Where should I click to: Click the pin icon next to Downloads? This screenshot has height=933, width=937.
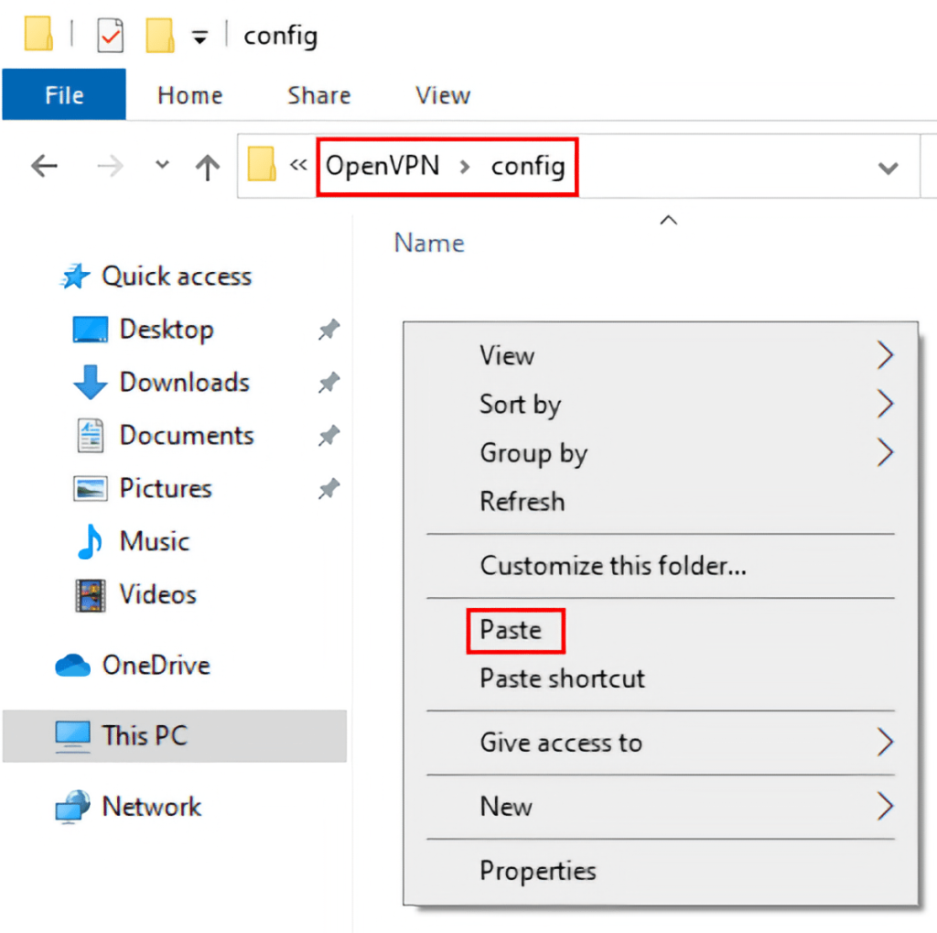[x=328, y=382]
